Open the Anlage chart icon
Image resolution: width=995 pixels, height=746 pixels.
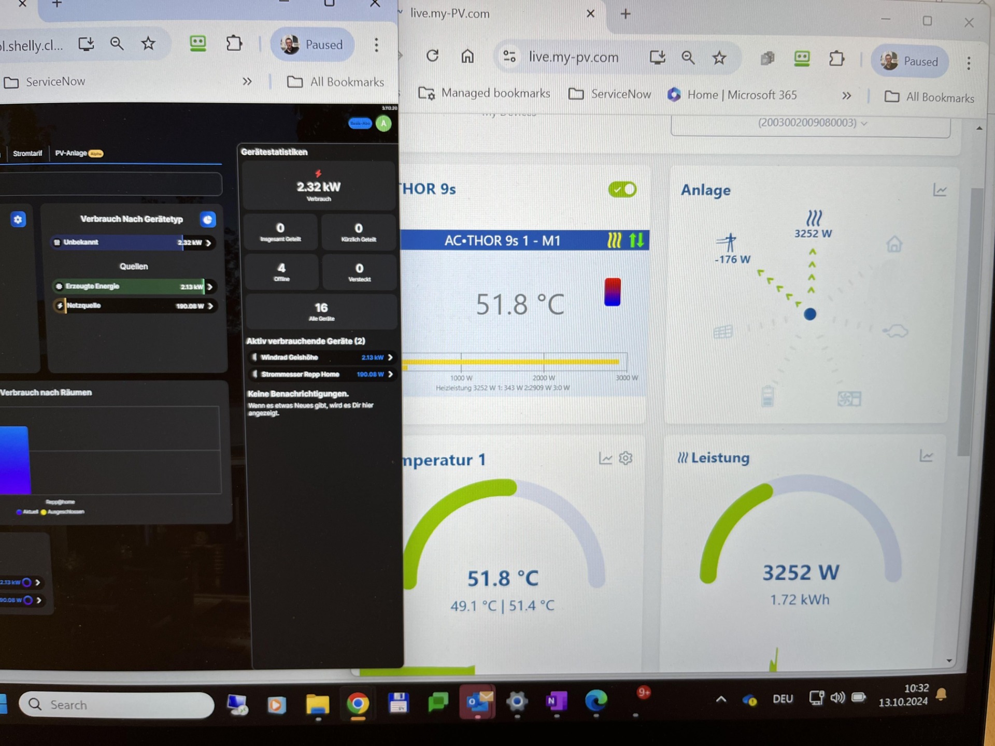940,190
